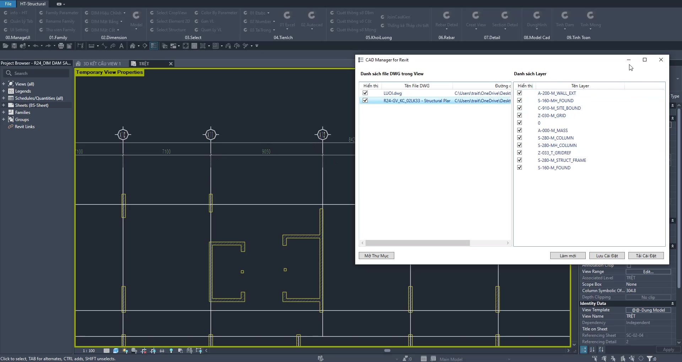Click Tải Cài Đặt button
Screen dimensions: 682x362
(x=646, y=256)
